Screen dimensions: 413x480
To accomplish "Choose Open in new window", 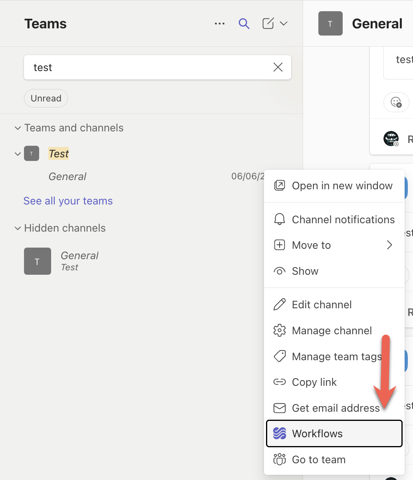I will (x=334, y=186).
